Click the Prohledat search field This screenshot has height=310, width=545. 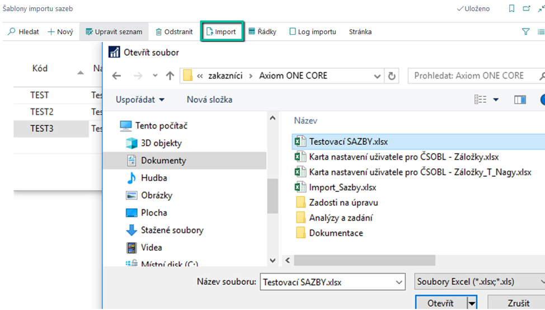tap(470, 76)
